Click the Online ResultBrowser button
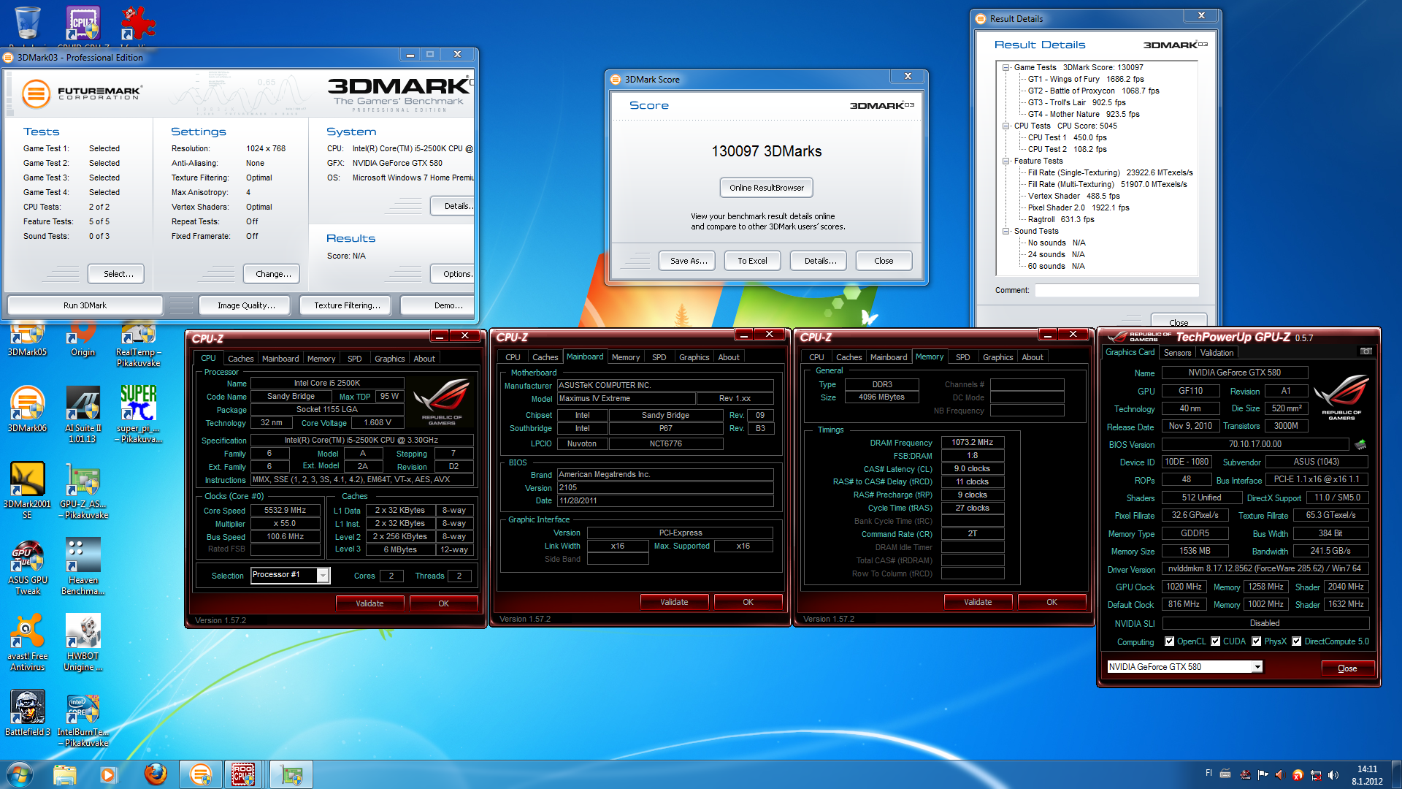The image size is (1402, 789). tap(767, 188)
